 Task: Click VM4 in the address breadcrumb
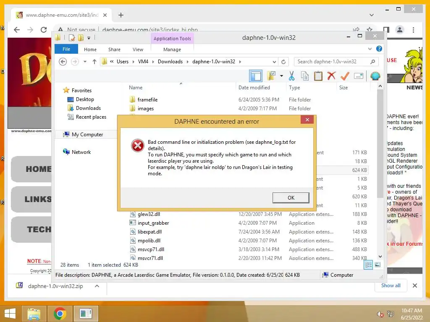click(143, 62)
